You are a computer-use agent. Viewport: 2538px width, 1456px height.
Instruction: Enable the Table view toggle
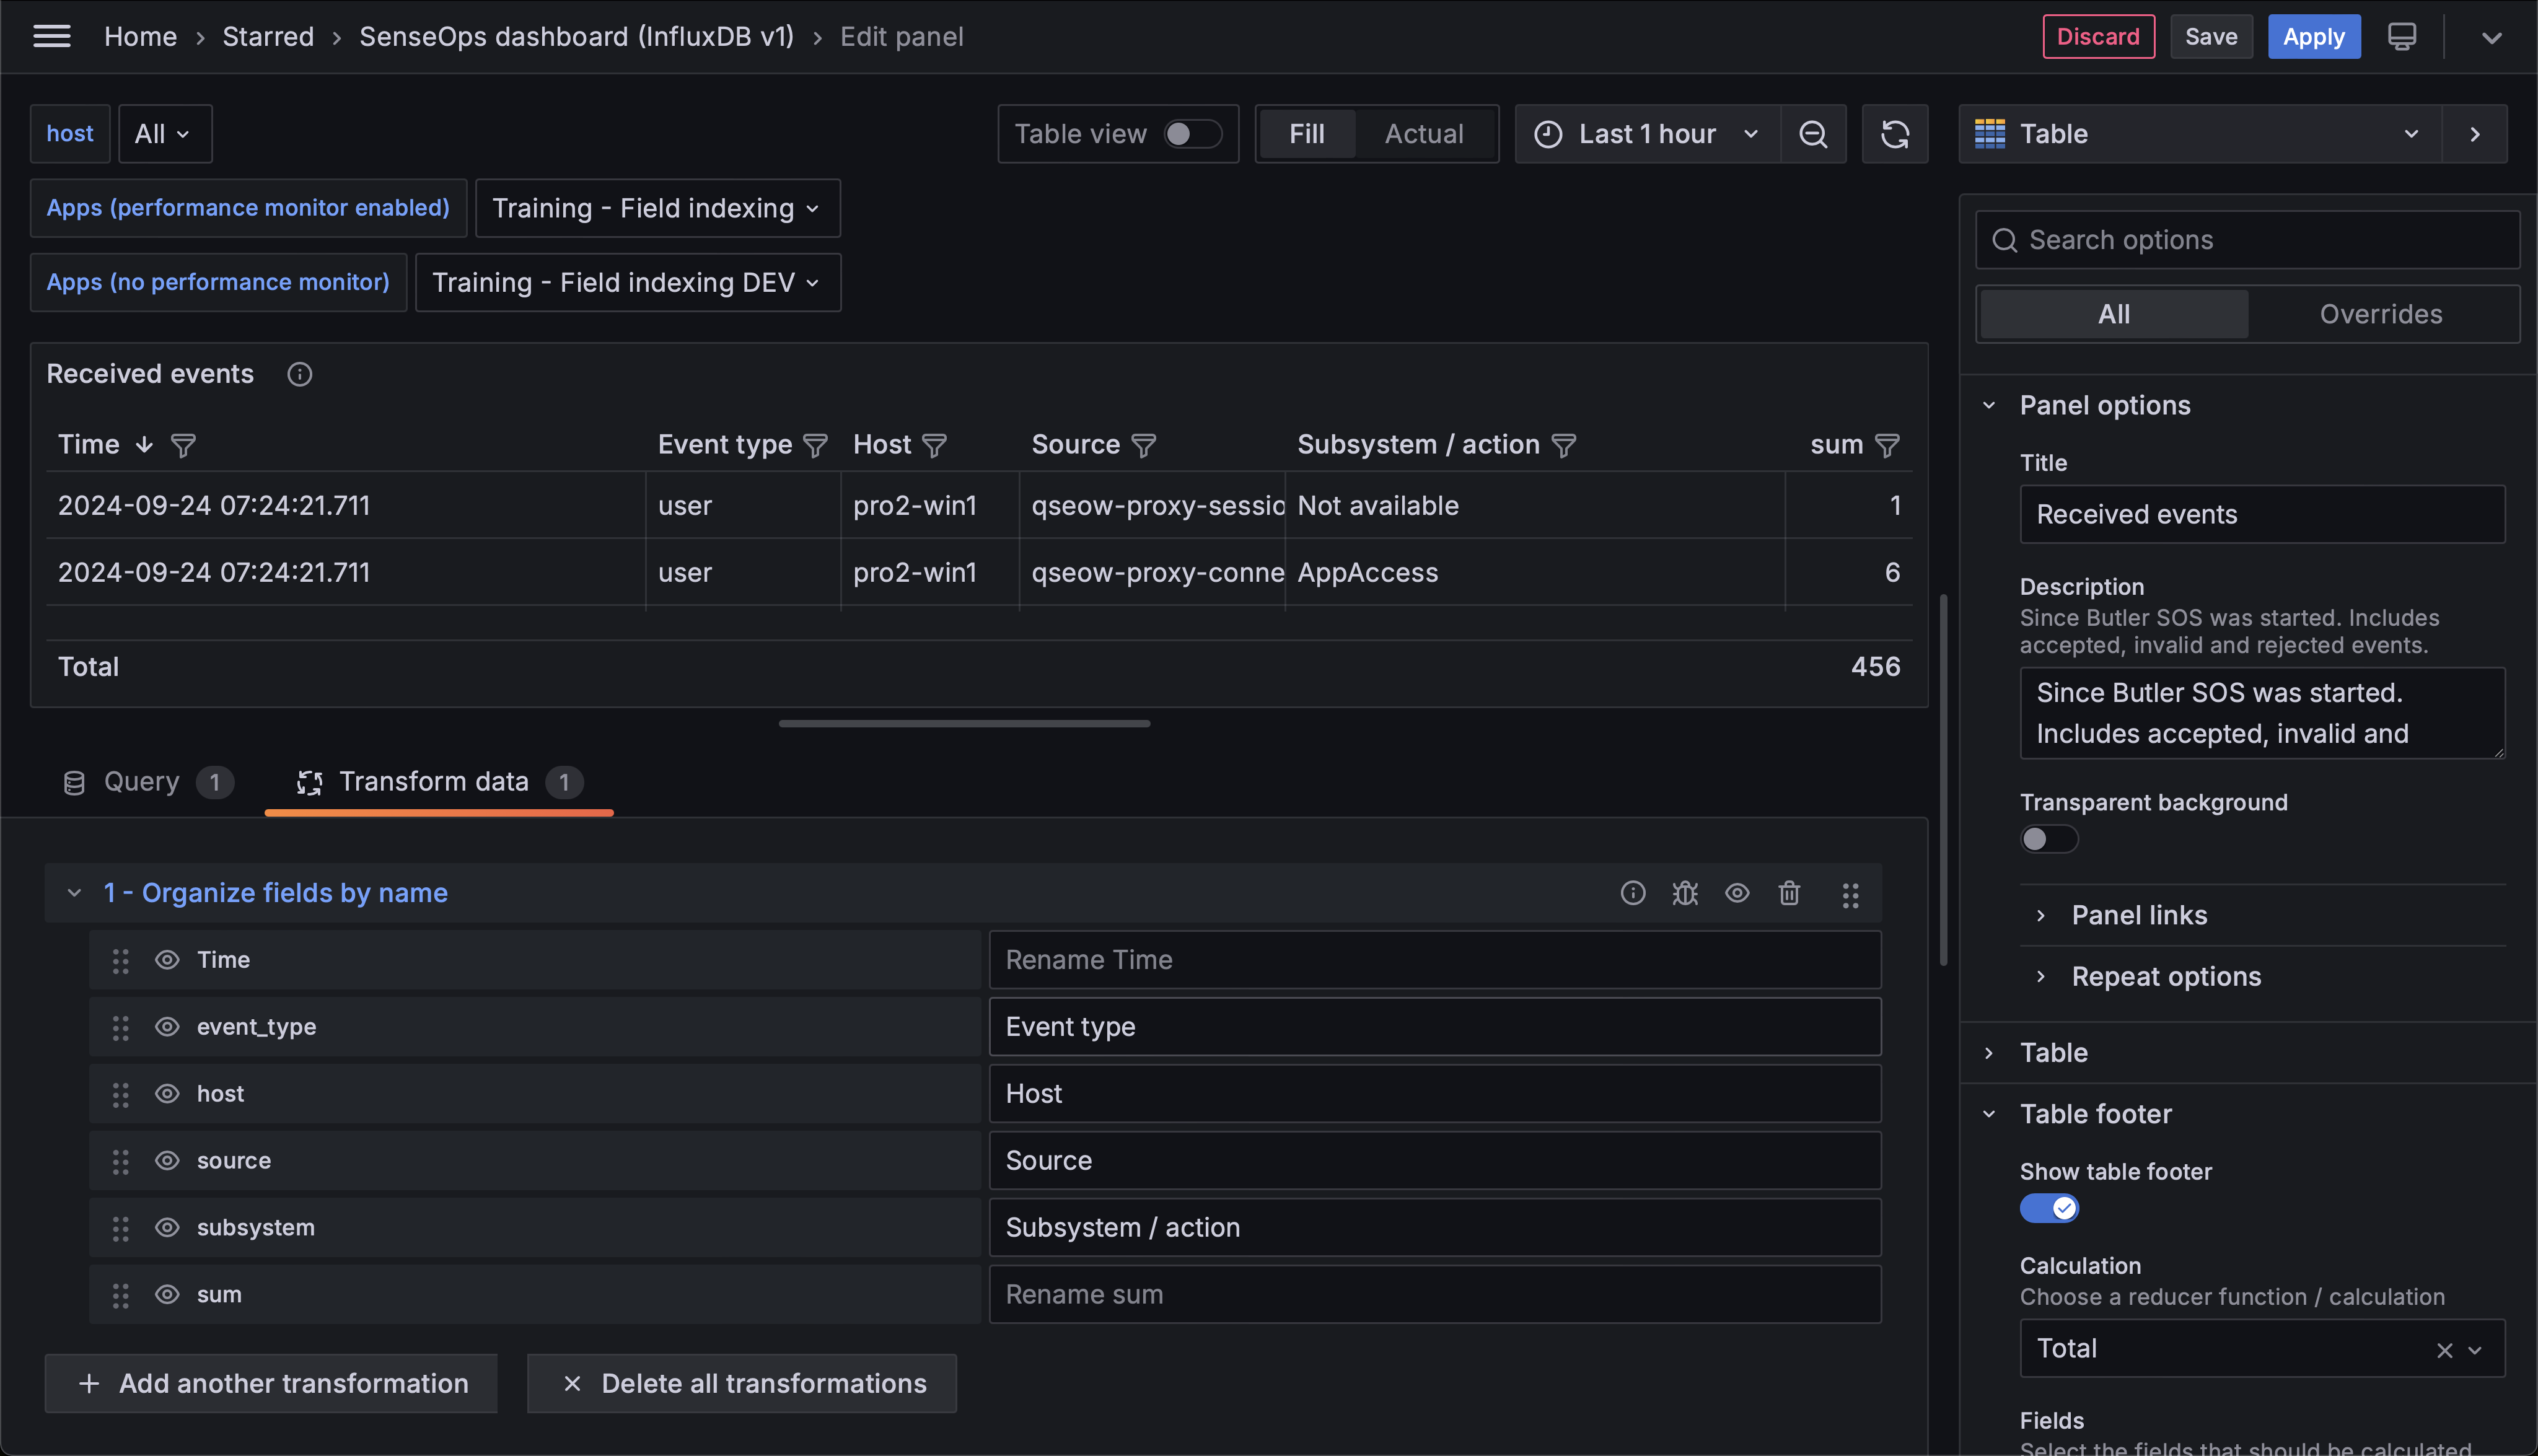click(1192, 134)
